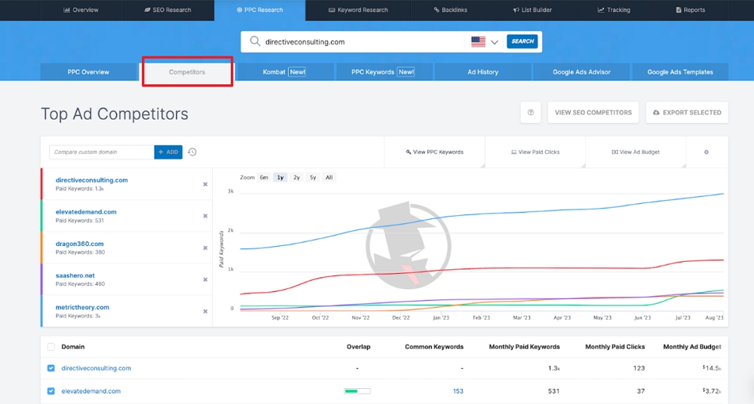Click the history clock icon
This screenshot has height=404, width=754.
(192, 152)
